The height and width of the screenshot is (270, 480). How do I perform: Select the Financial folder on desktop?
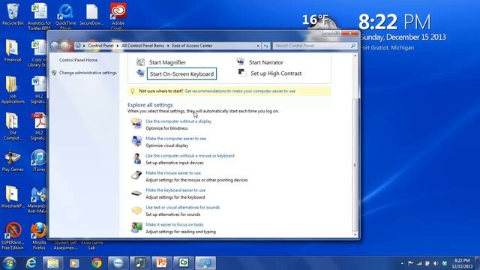coord(13,51)
